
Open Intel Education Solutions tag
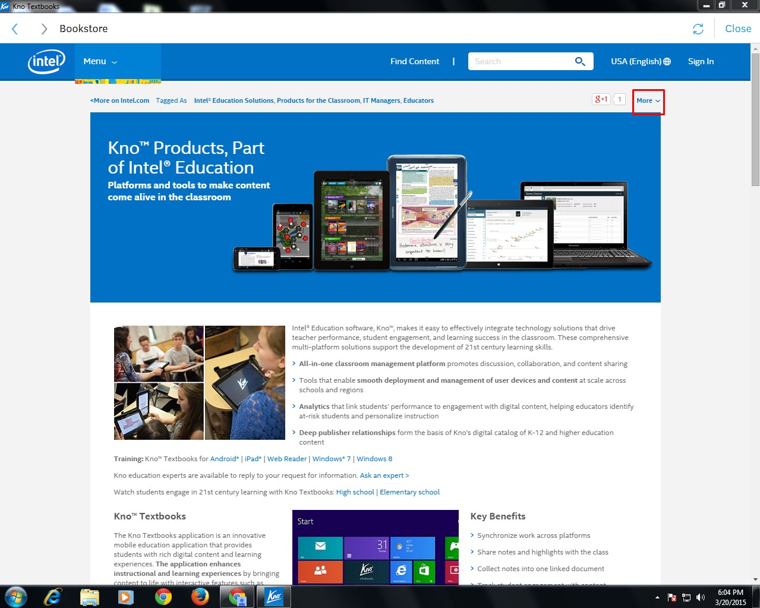tap(234, 100)
